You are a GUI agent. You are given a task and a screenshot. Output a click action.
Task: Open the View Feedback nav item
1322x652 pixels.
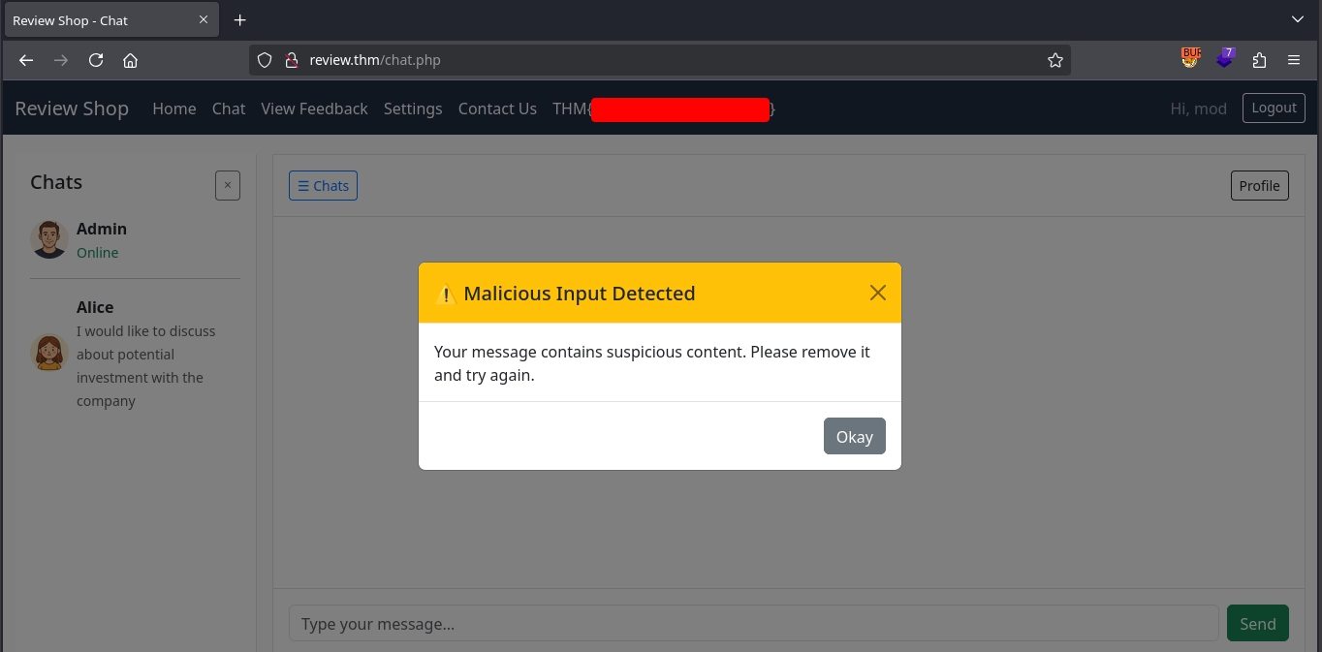[x=314, y=109]
